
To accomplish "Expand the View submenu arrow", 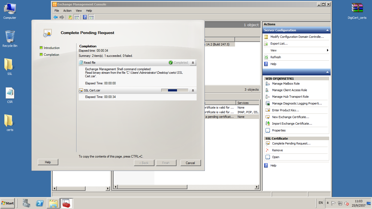I will [x=327, y=50].
